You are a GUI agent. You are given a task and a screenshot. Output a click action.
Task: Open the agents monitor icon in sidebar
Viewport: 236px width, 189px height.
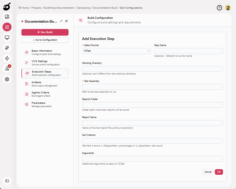(7, 38)
